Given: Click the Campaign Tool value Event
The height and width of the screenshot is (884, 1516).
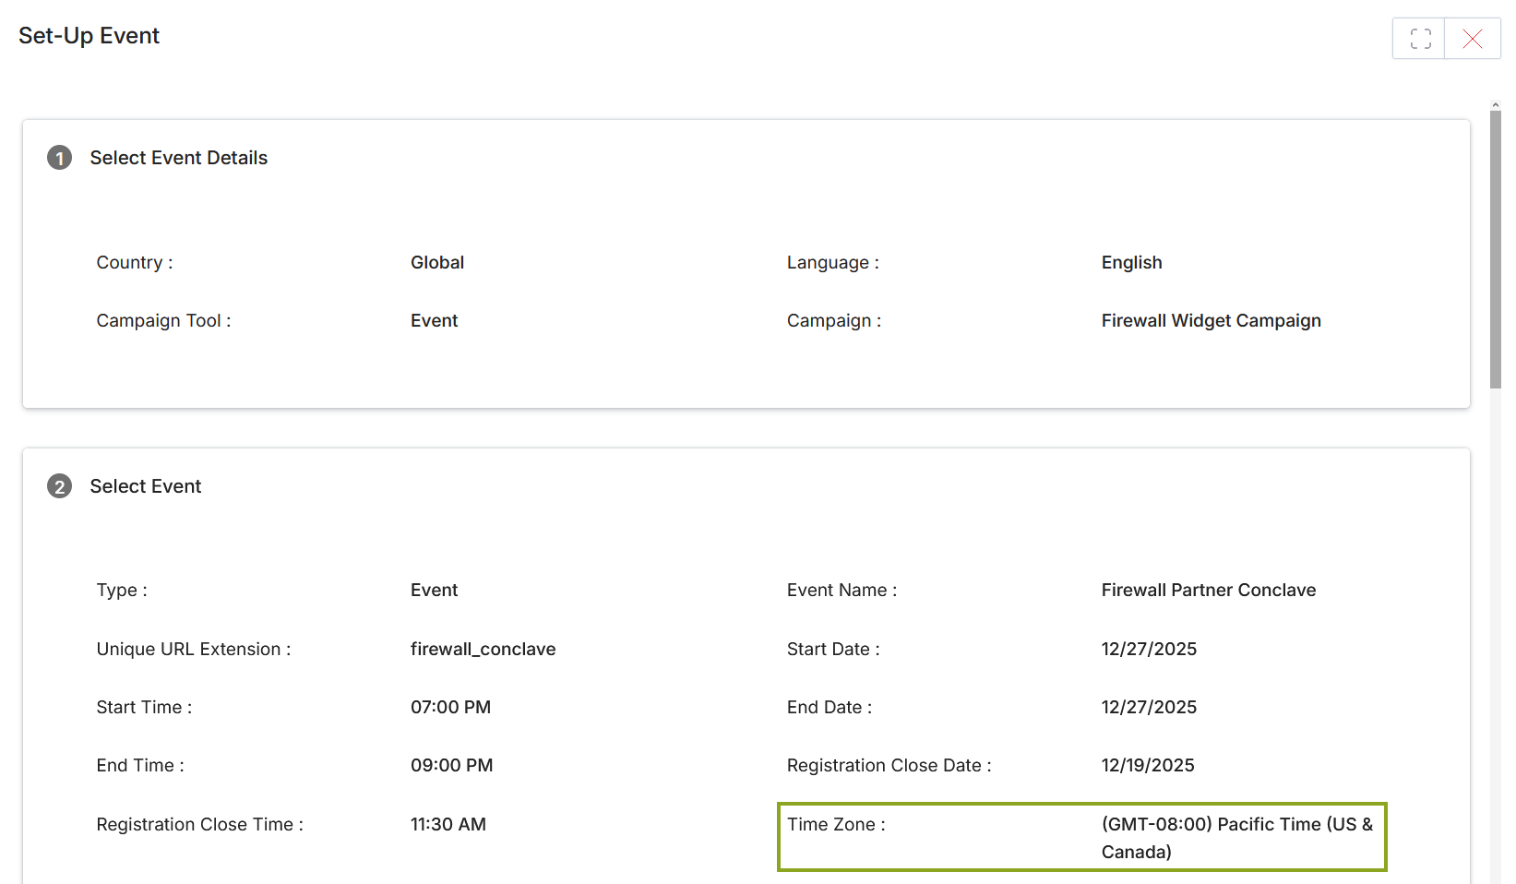Looking at the screenshot, I should tap(434, 321).
